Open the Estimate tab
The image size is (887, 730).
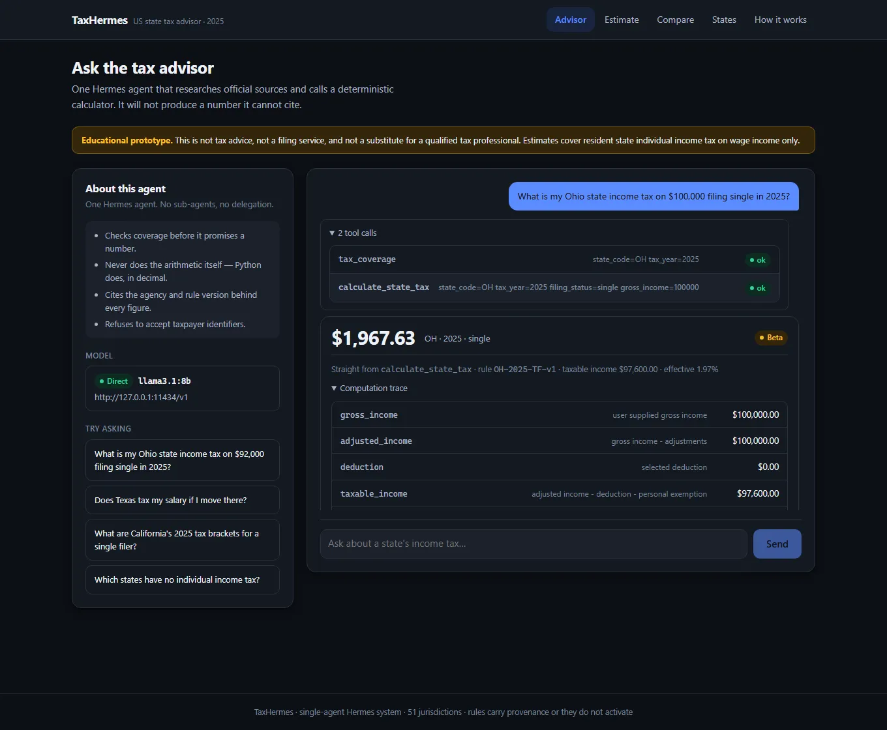point(622,20)
